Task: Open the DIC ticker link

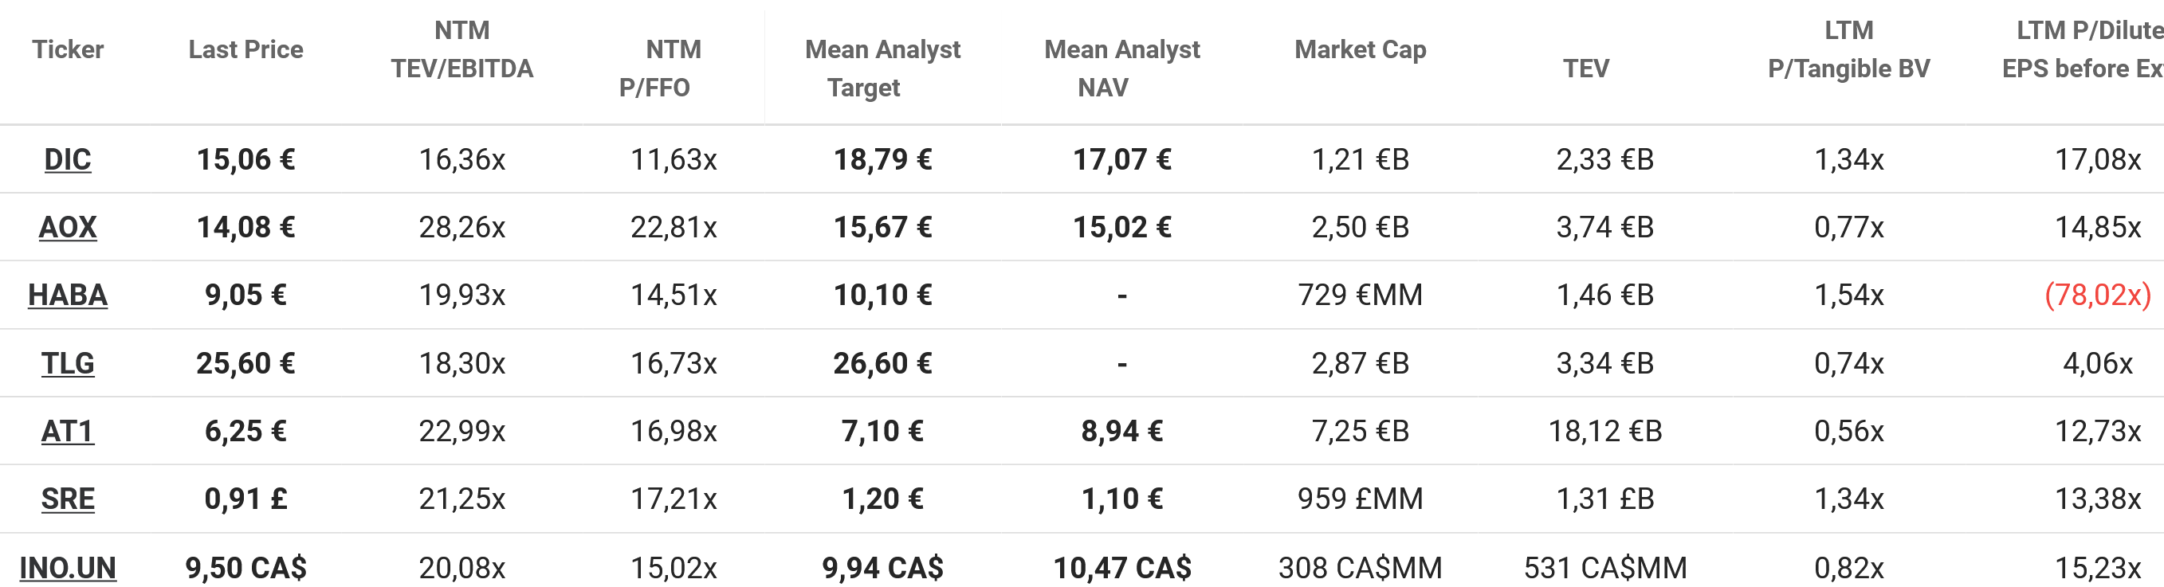Action: pos(67,159)
